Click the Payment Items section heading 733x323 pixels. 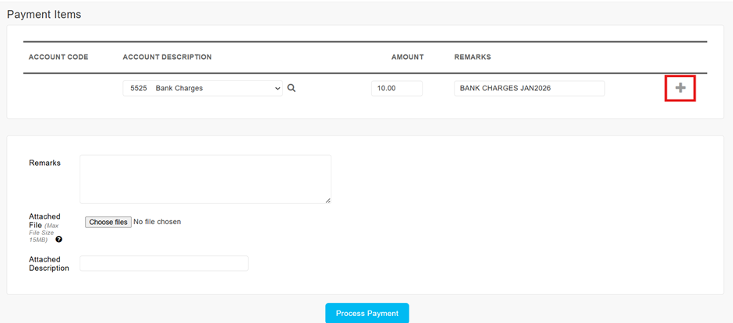pyautogui.click(x=44, y=15)
